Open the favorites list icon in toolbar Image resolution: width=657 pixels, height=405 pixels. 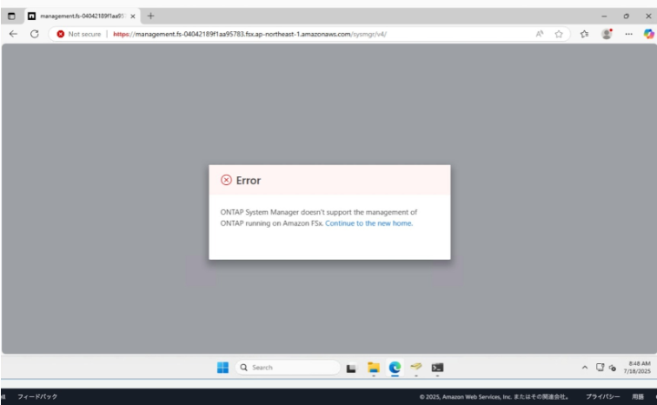[584, 34]
